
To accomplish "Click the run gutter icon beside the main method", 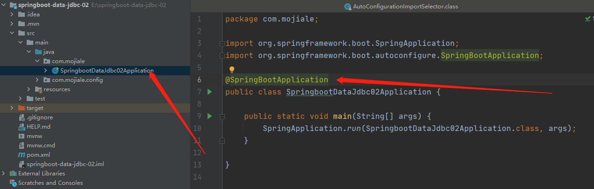I will pos(209,116).
